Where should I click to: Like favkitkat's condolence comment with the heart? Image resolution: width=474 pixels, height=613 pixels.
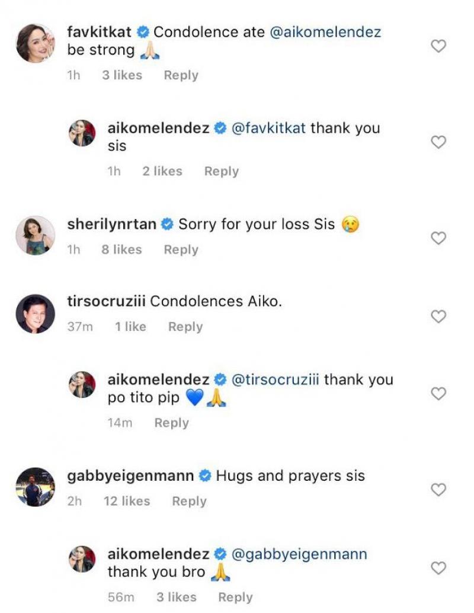(438, 46)
